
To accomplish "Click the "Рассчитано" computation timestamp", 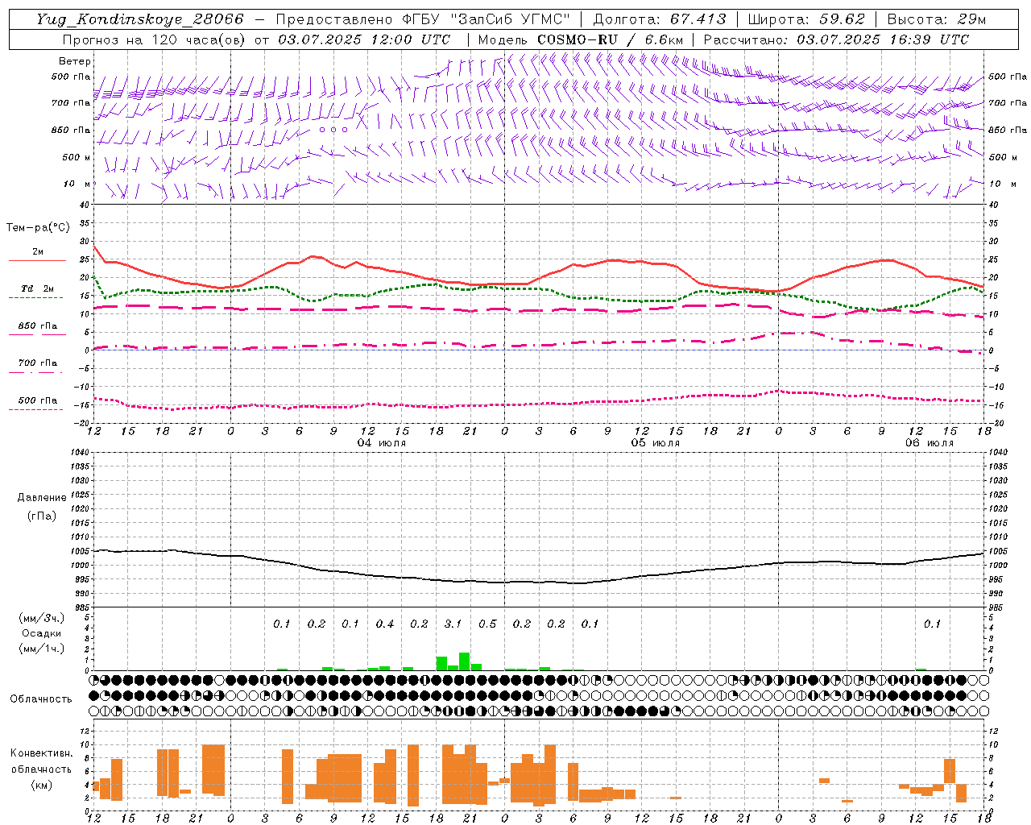I will [836, 39].
